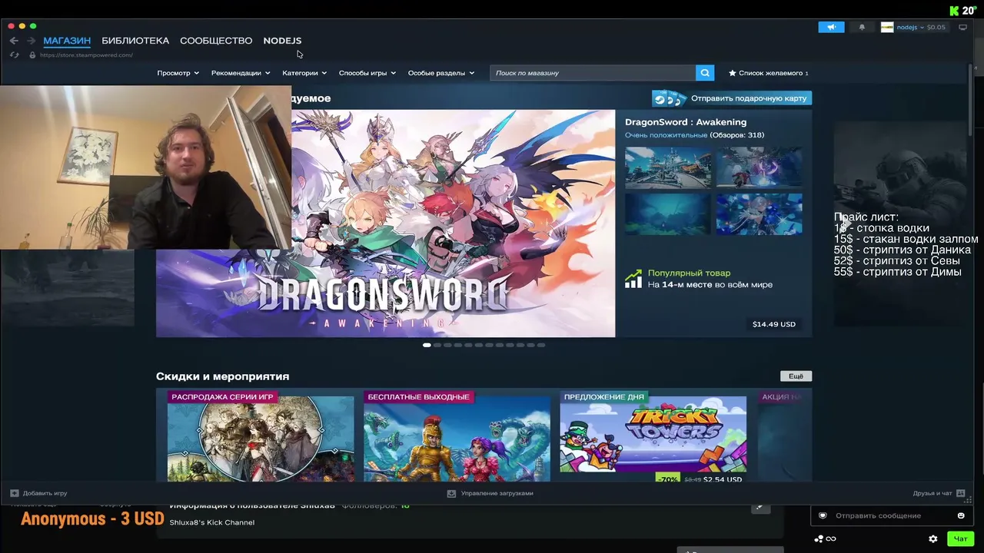Go back with the Steam back arrow

14,41
